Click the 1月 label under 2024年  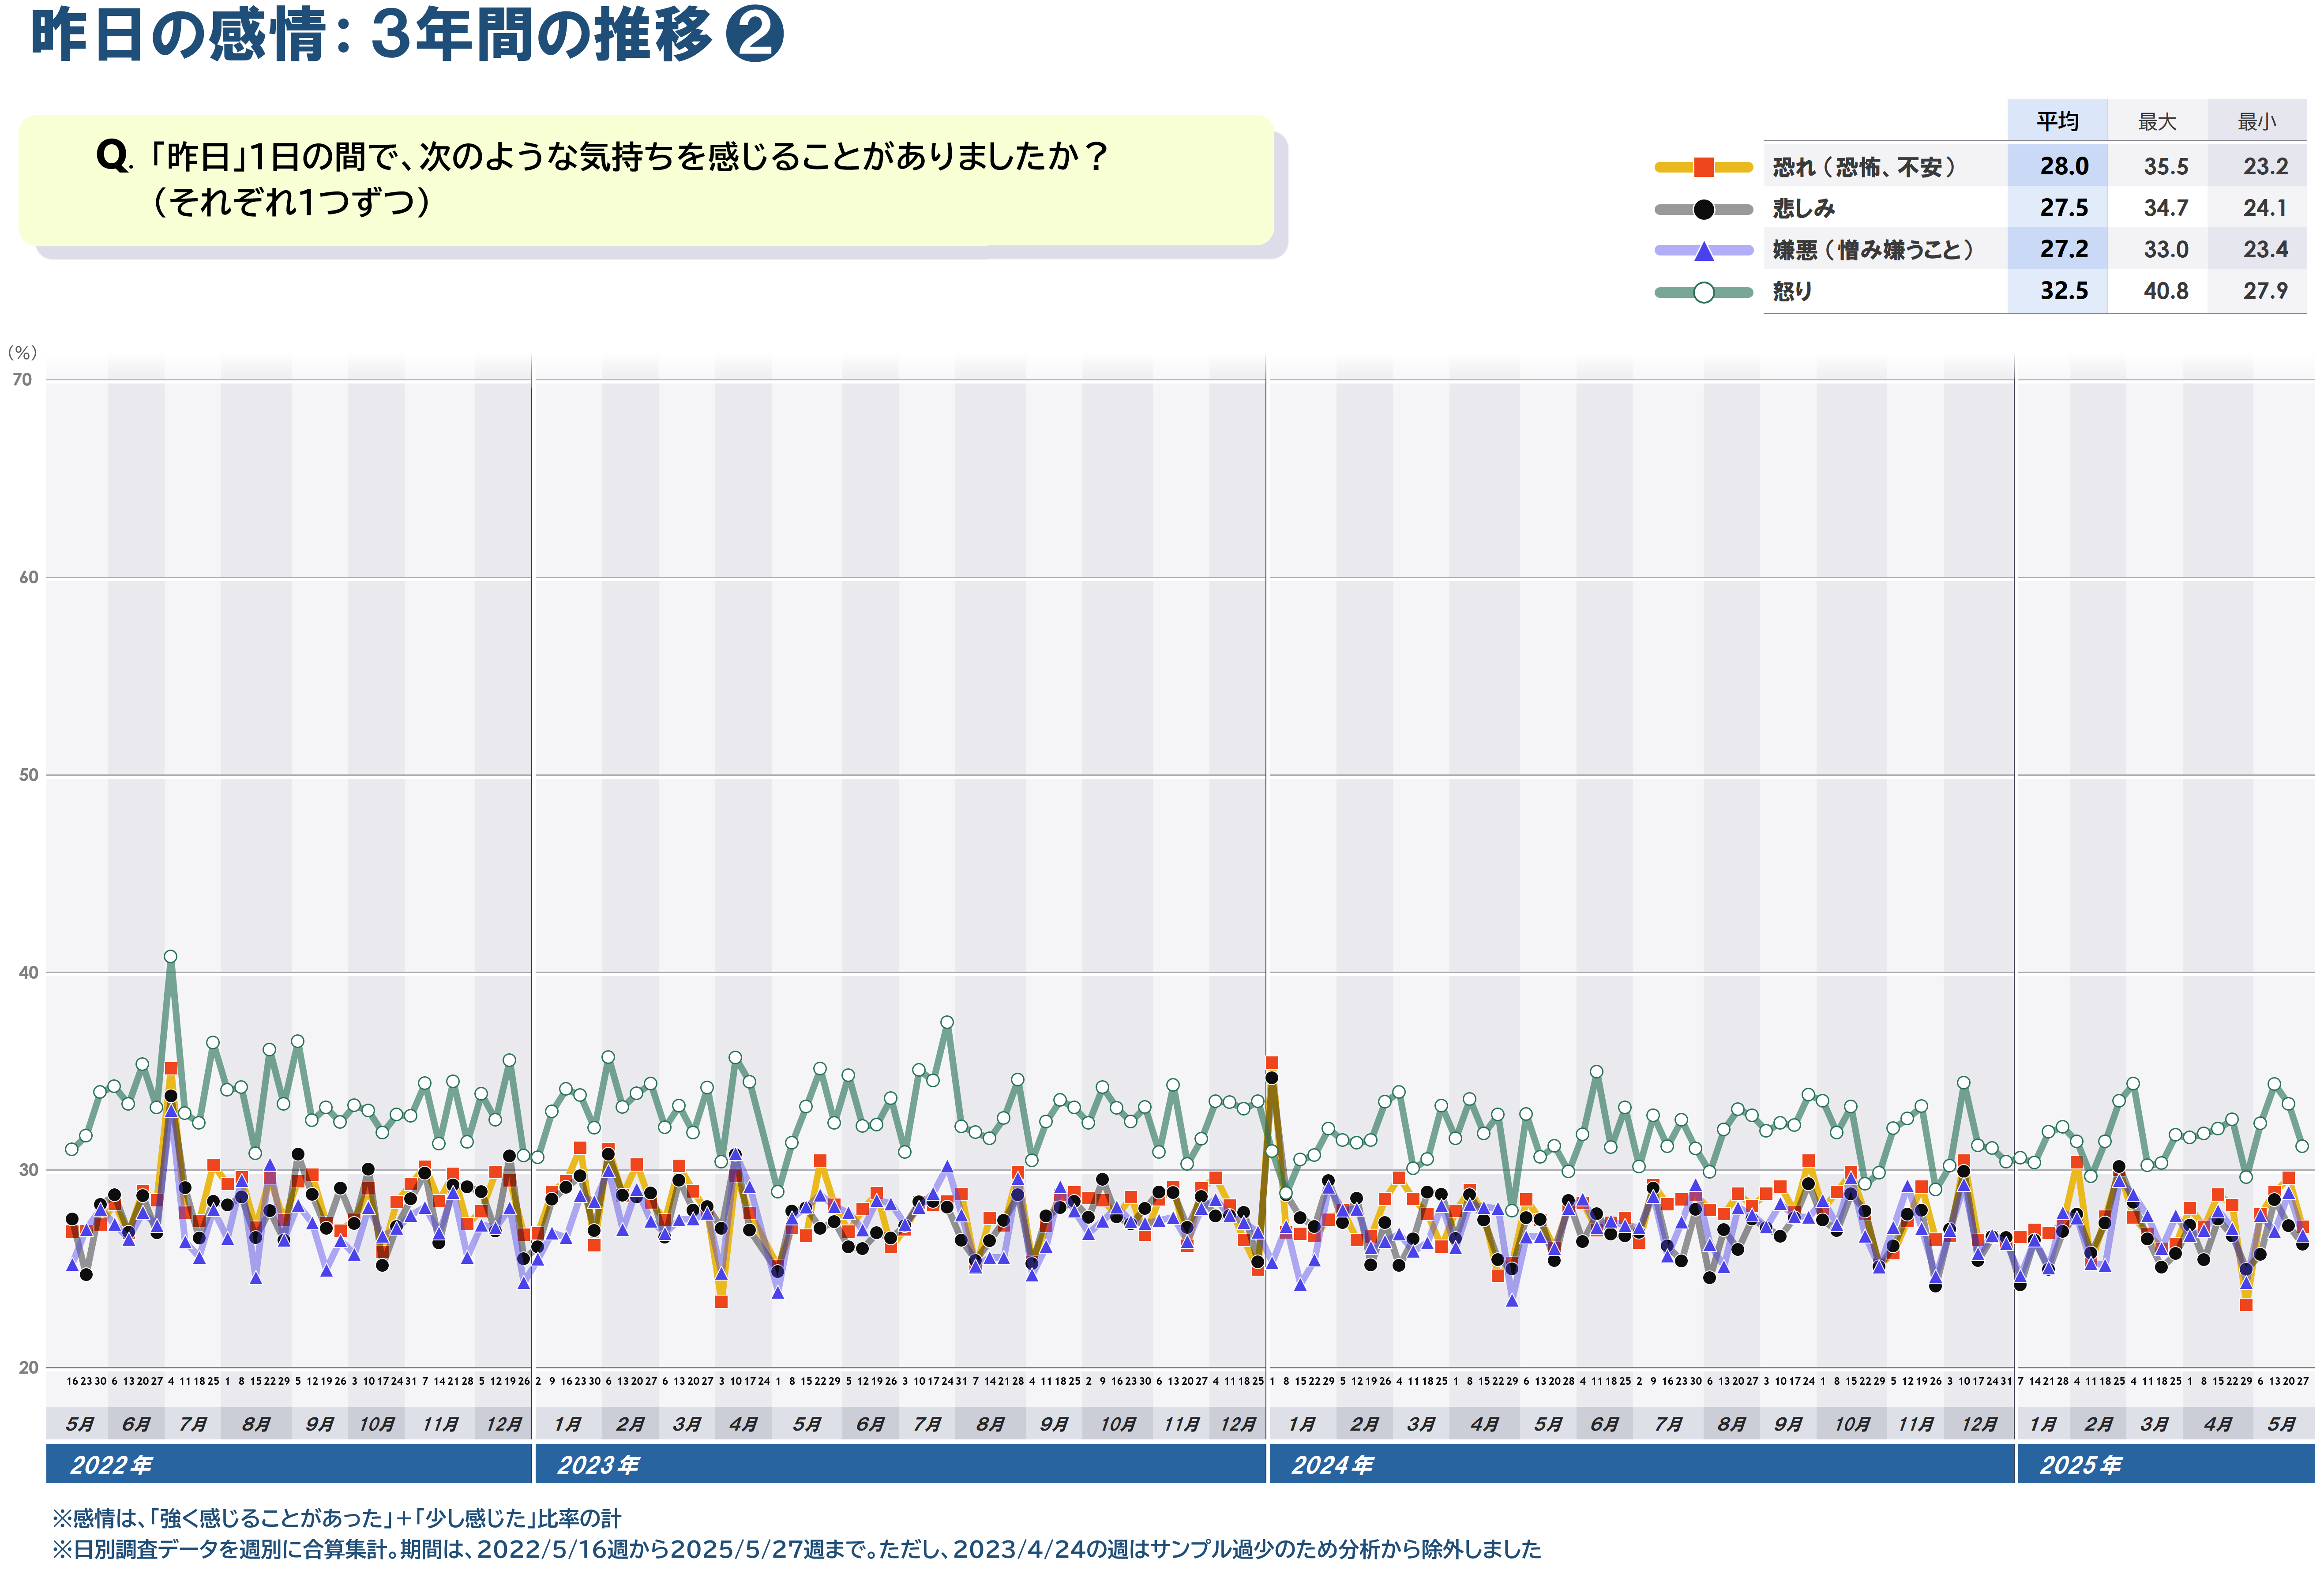click(x=1301, y=1424)
